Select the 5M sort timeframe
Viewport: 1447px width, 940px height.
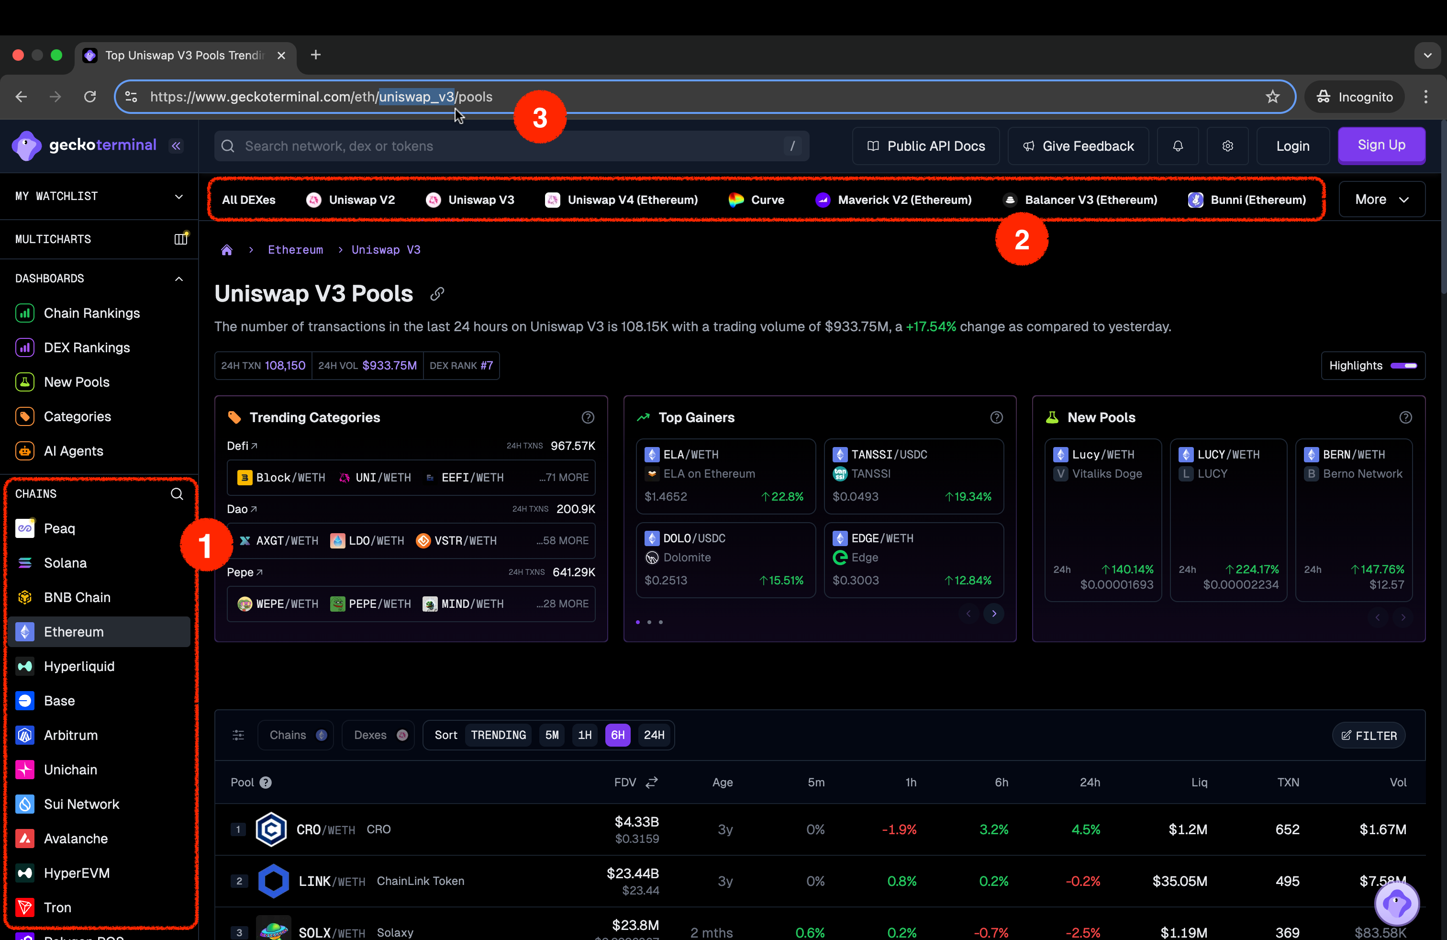(551, 735)
